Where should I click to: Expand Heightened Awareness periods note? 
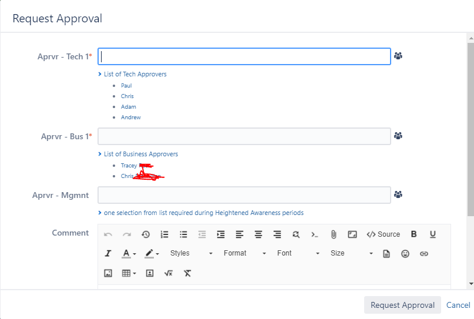pos(201,213)
